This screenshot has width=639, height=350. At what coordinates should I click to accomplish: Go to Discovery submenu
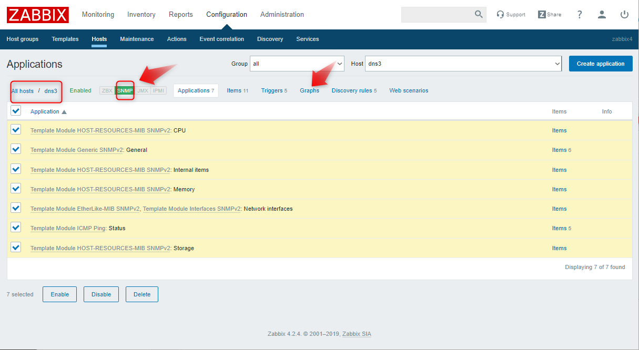pos(270,39)
